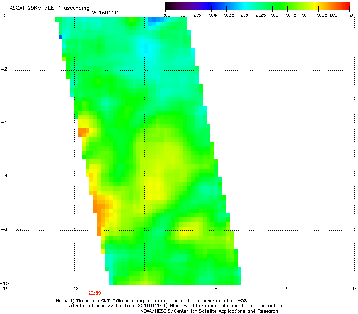
Task: Click the "-1.0" color scale label
Action: coord(180,15)
